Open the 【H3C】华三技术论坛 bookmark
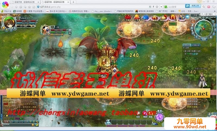This screenshot has width=217, height=131. (56, 11)
